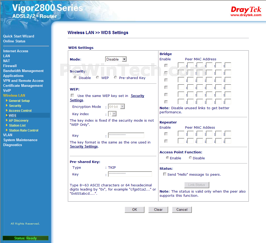Click the Status: Ready indicator

click(26, 238)
